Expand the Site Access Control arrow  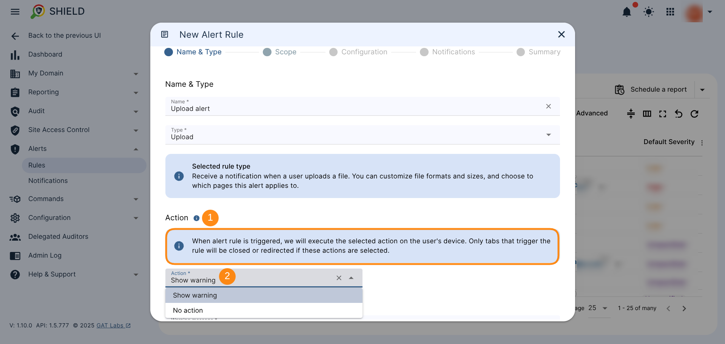(136, 131)
